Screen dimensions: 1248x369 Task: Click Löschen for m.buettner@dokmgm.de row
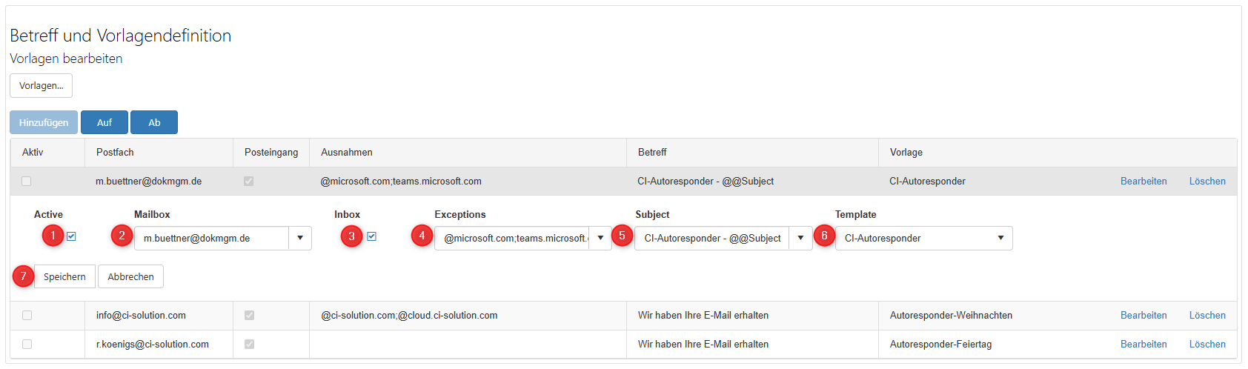point(1207,182)
